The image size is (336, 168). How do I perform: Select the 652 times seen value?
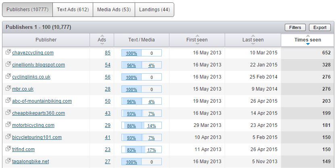click(326, 53)
